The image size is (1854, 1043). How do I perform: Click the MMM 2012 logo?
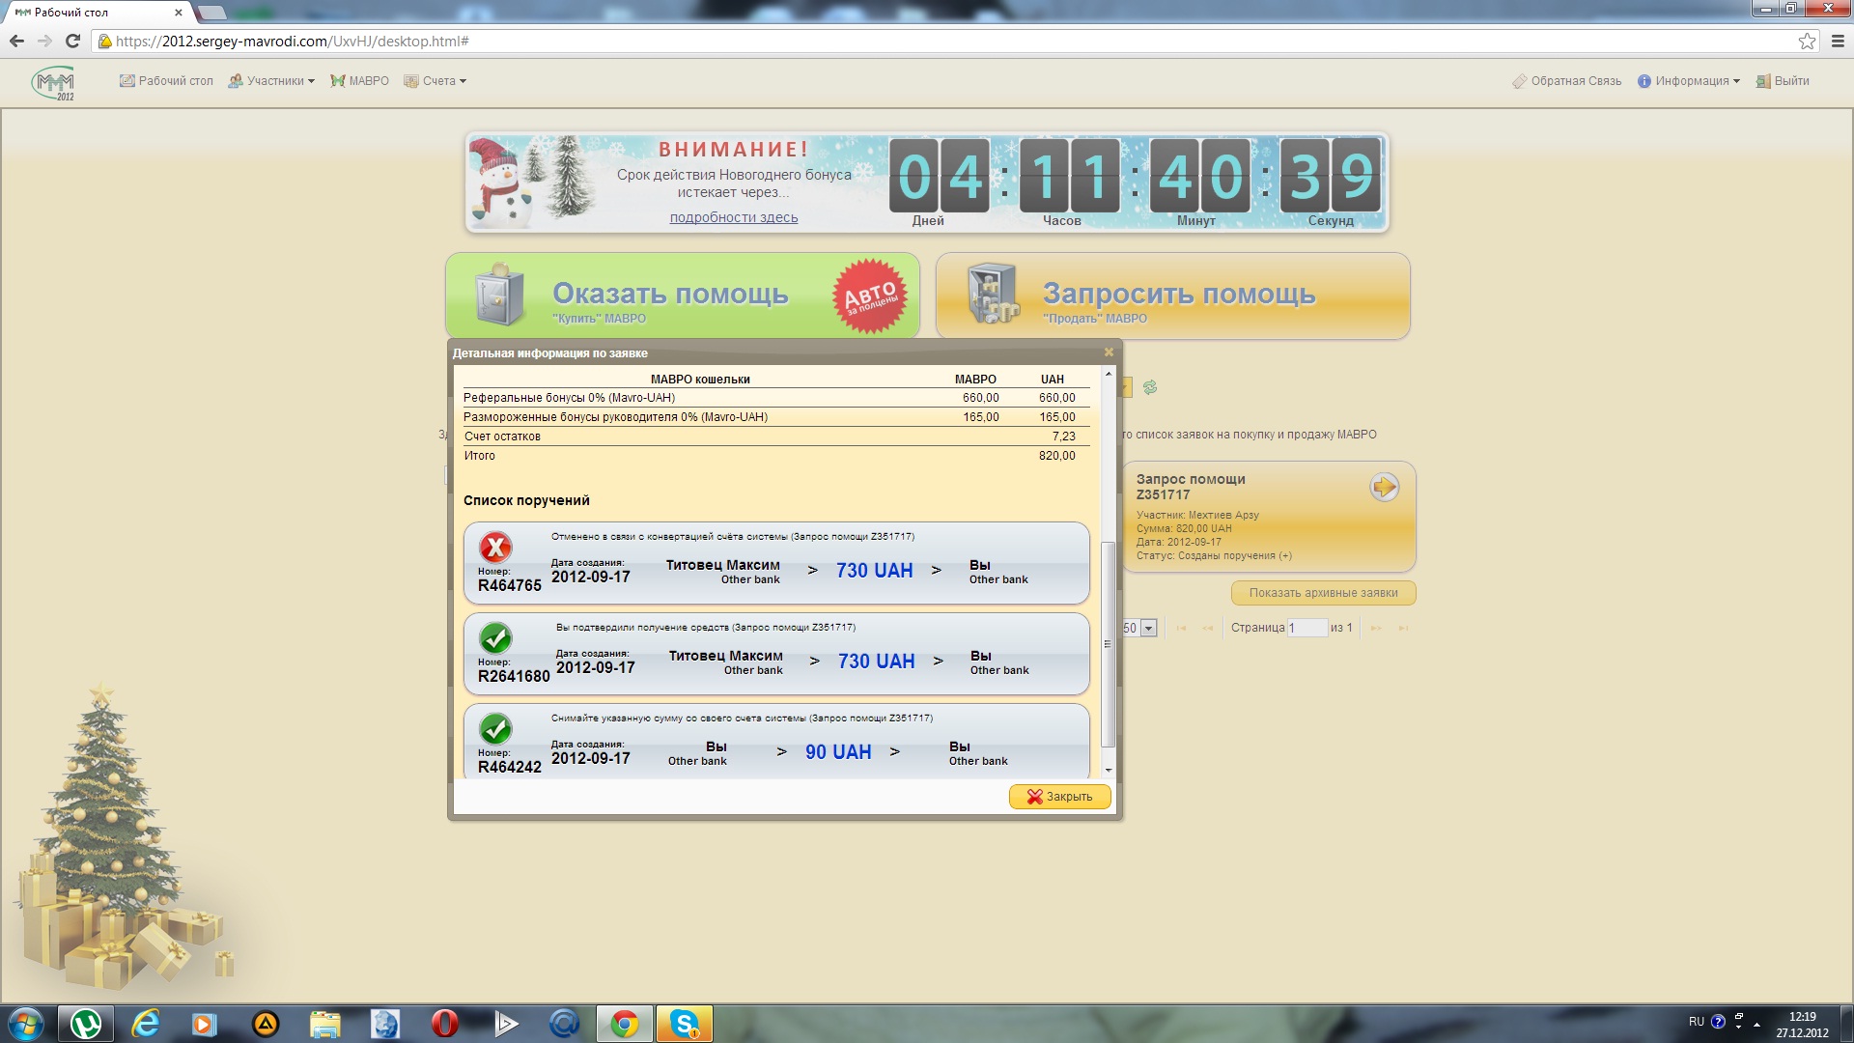coord(54,83)
